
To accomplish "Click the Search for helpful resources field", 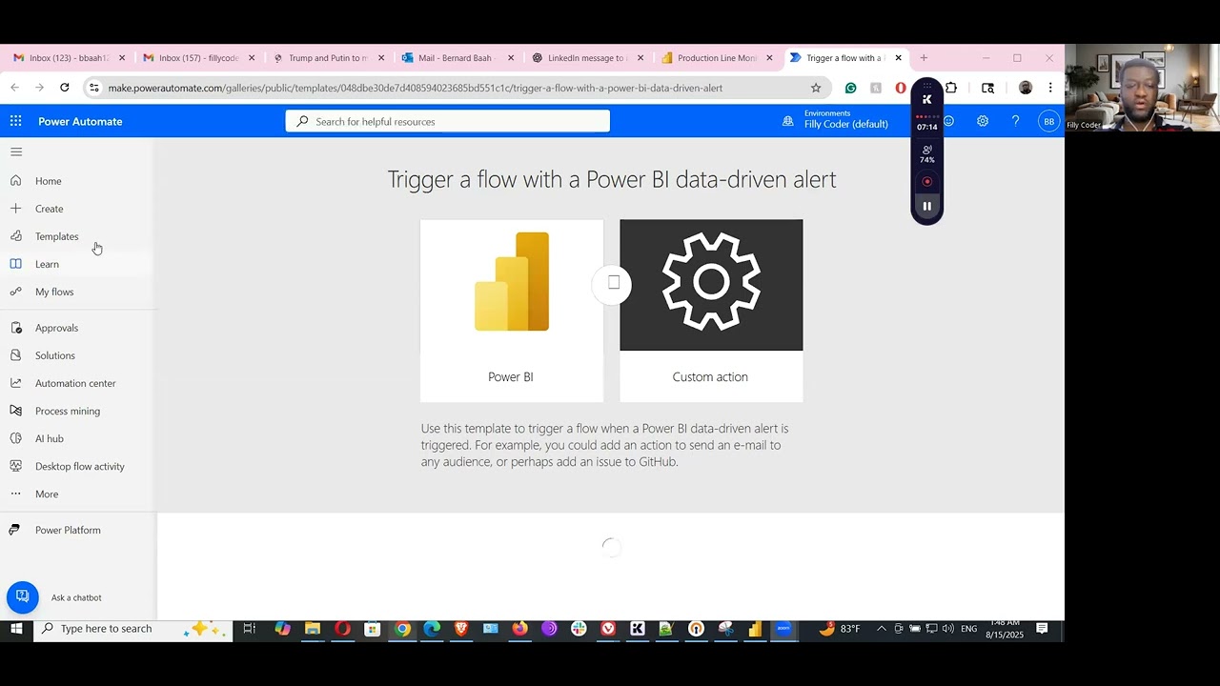I will point(447,121).
